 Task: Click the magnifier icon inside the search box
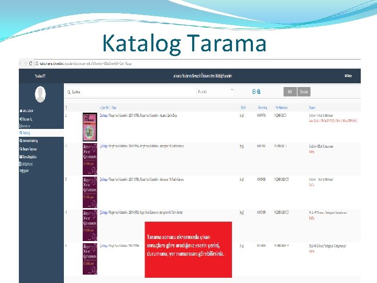[69, 92]
